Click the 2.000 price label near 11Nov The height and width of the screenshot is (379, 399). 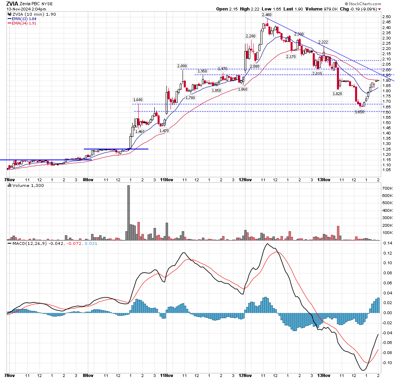point(182,66)
